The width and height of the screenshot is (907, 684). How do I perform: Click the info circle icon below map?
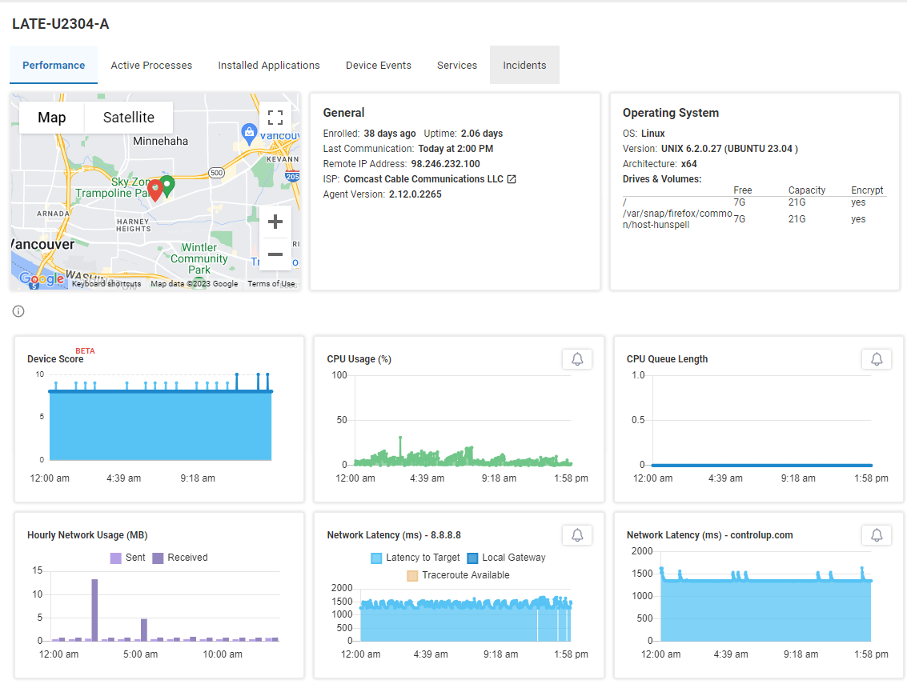click(x=18, y=311)
